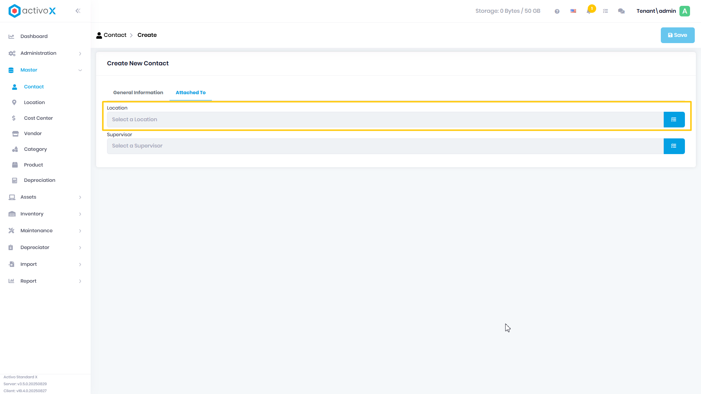
Task: Expand the Inventory menu chevron
Action: [x=80, y=214]
